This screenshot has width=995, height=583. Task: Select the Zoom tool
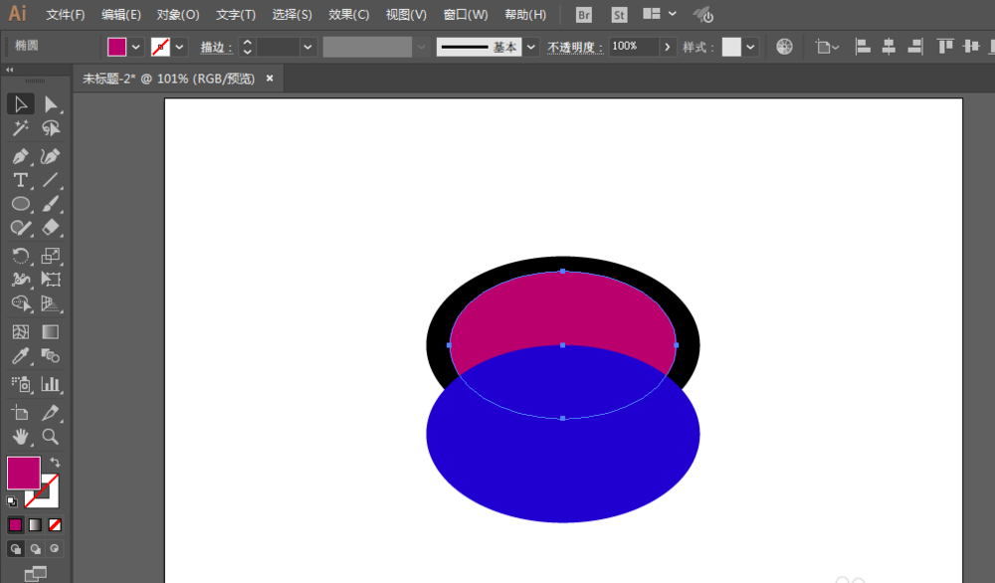pyautogui.click(x=50, y=437)
